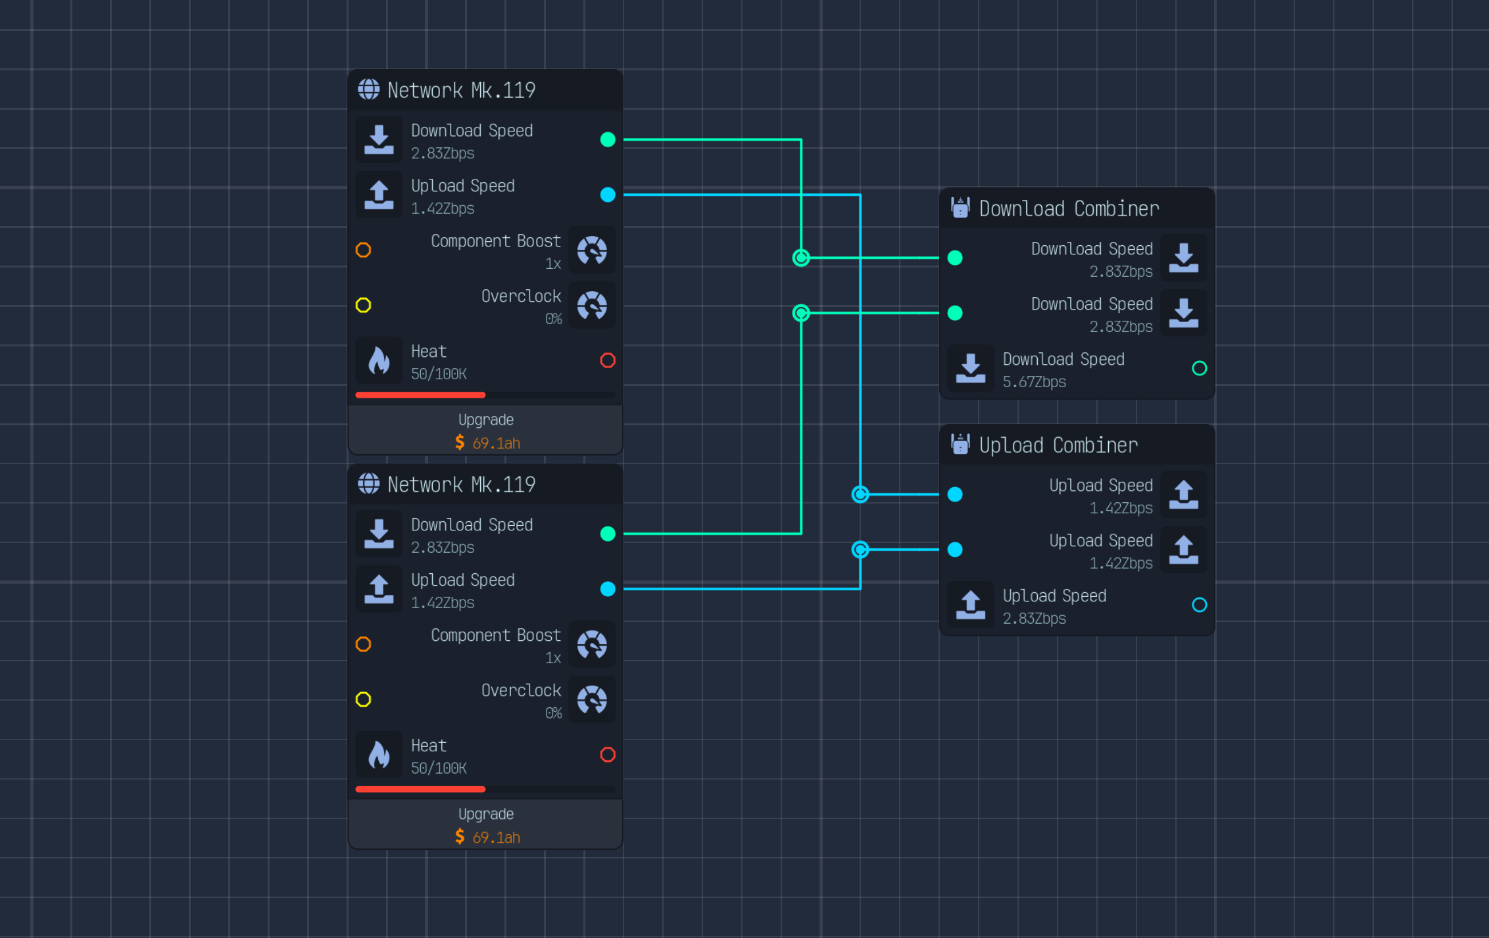Click the 2.83Zbps output upload icon in Upload Combiner

click(971, 605)
